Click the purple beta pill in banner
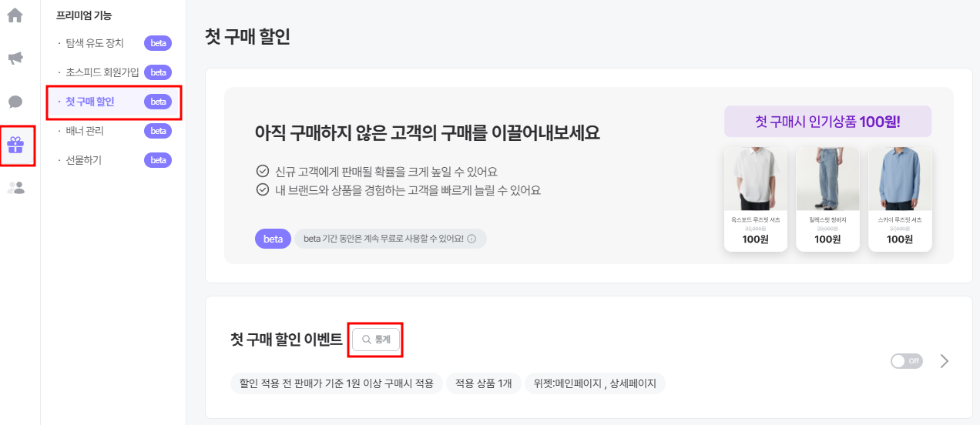The image size is (980, 425). [273, 239]
